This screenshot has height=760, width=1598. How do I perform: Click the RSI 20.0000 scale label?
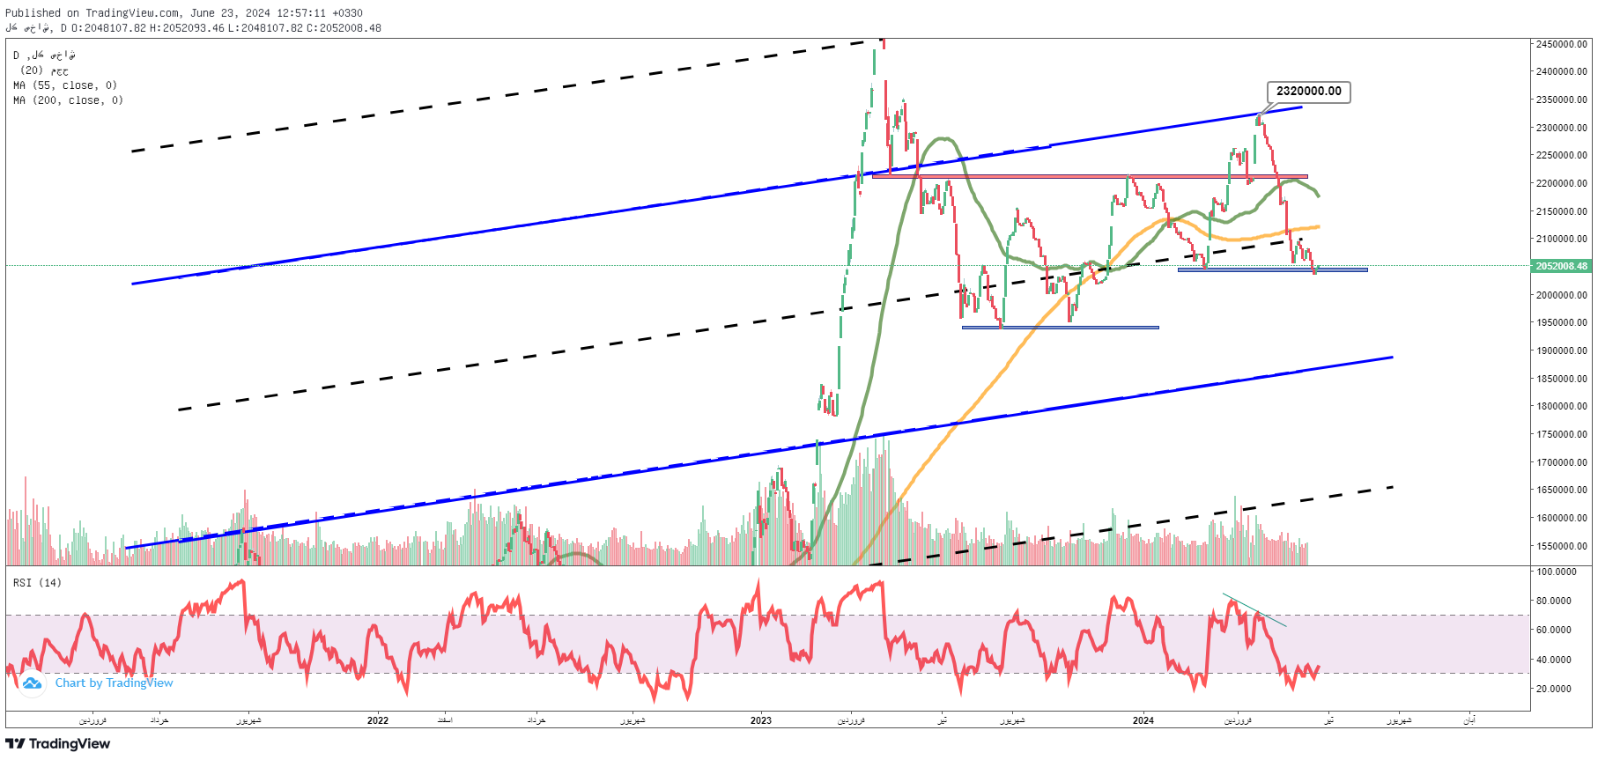click(x=1554, y=689)
